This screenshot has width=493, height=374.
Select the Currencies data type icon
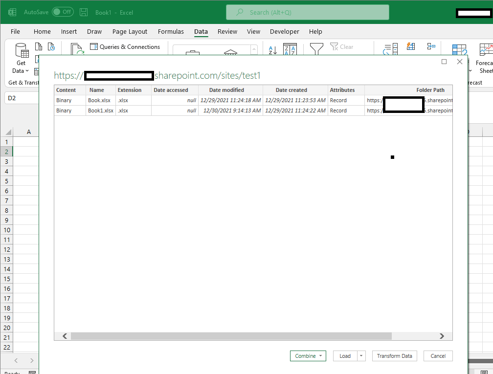192,52
